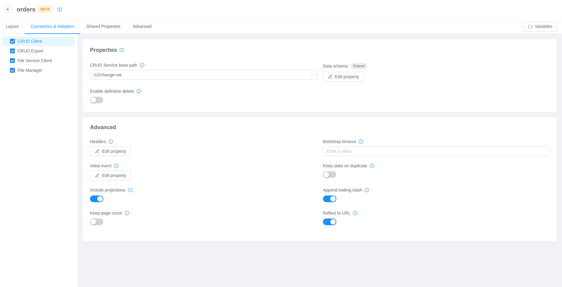Image resolution: width=562 pixels, height=287 pixels.
Task: Open the documentation book icon beside orders title
Action: pyautogui.click(x=60, y=9)
